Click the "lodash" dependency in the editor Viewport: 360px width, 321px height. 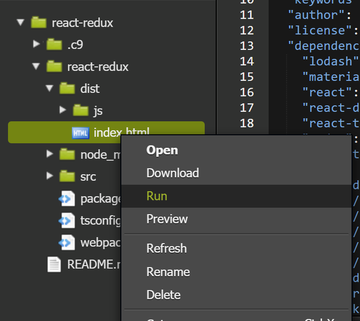331,61
